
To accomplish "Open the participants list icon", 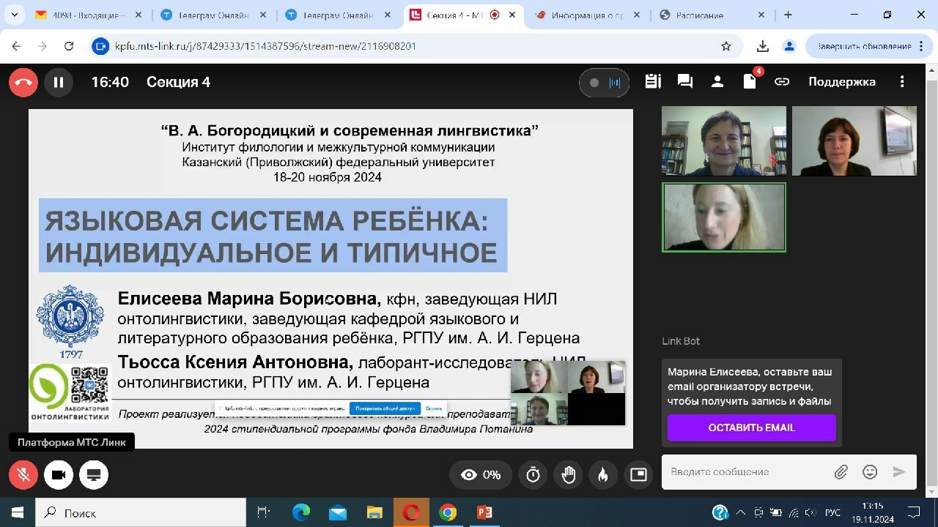I will (717, 82).
